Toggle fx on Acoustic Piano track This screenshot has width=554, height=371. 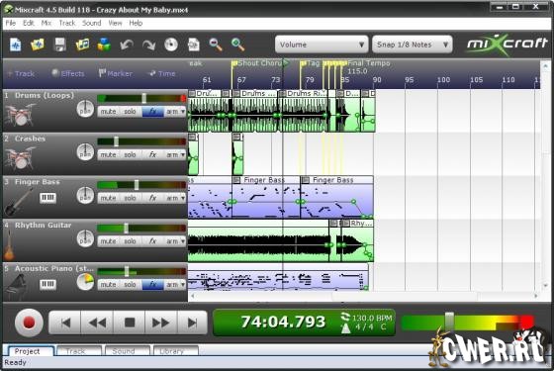(x=152, y=285)
